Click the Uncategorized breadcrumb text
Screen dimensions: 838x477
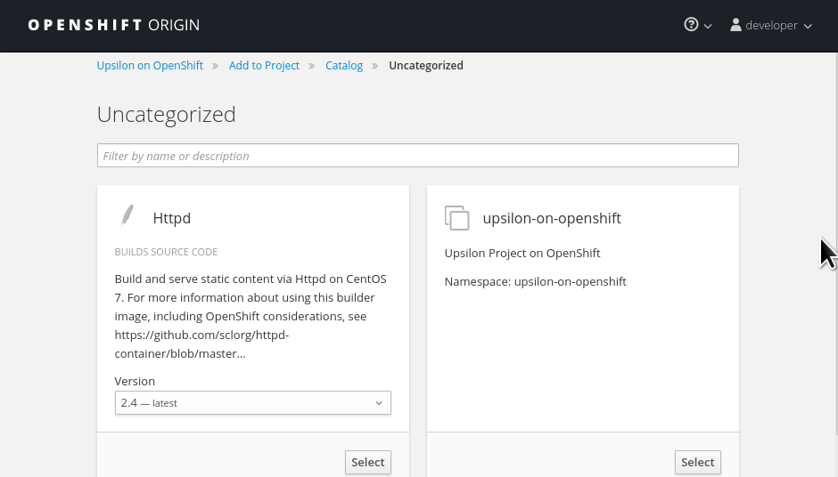[426, 66]
